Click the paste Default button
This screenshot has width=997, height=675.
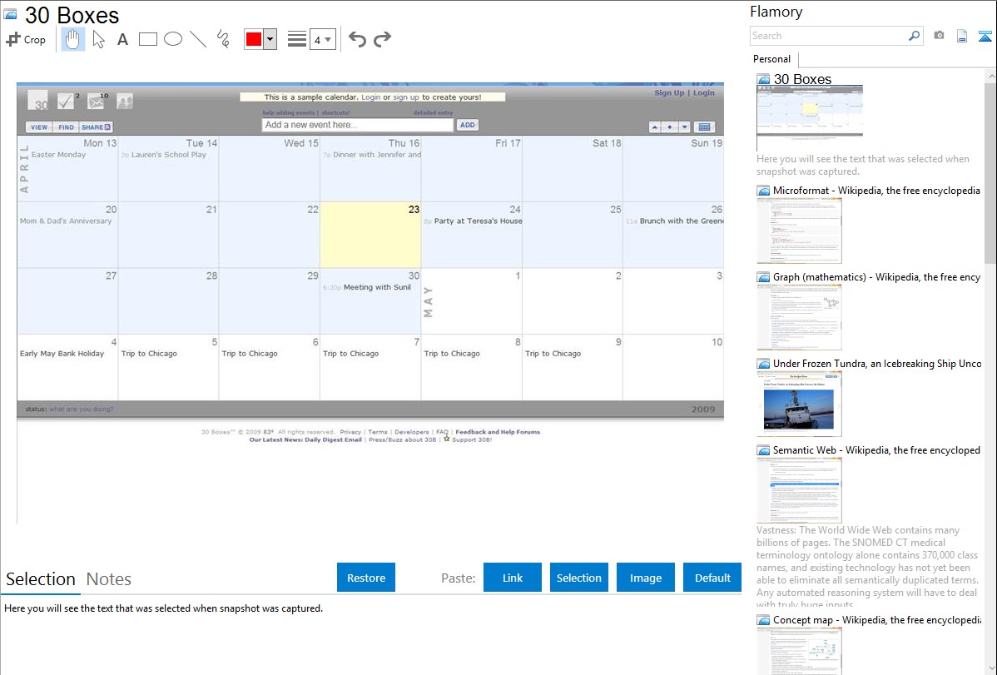coord(712,578)
